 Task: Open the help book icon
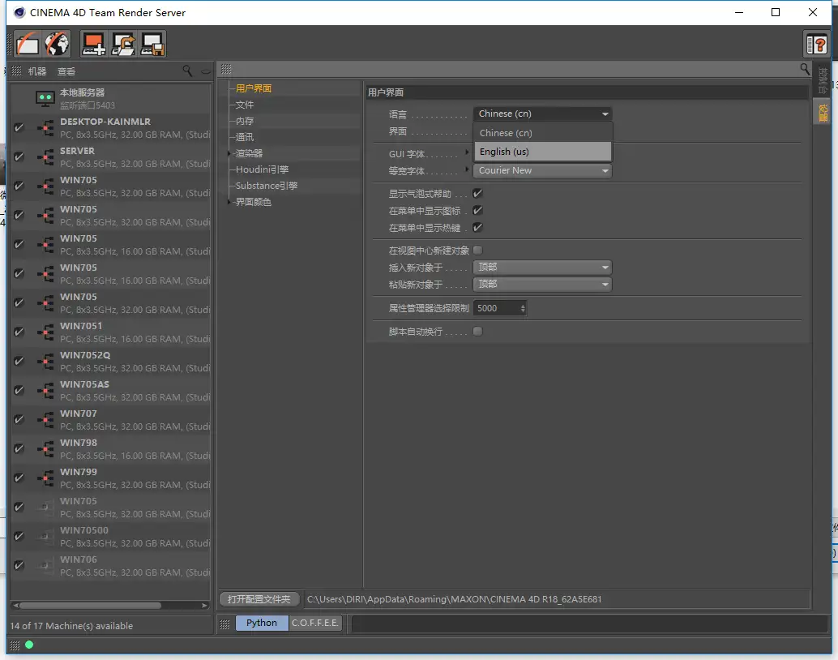[816, 44]
